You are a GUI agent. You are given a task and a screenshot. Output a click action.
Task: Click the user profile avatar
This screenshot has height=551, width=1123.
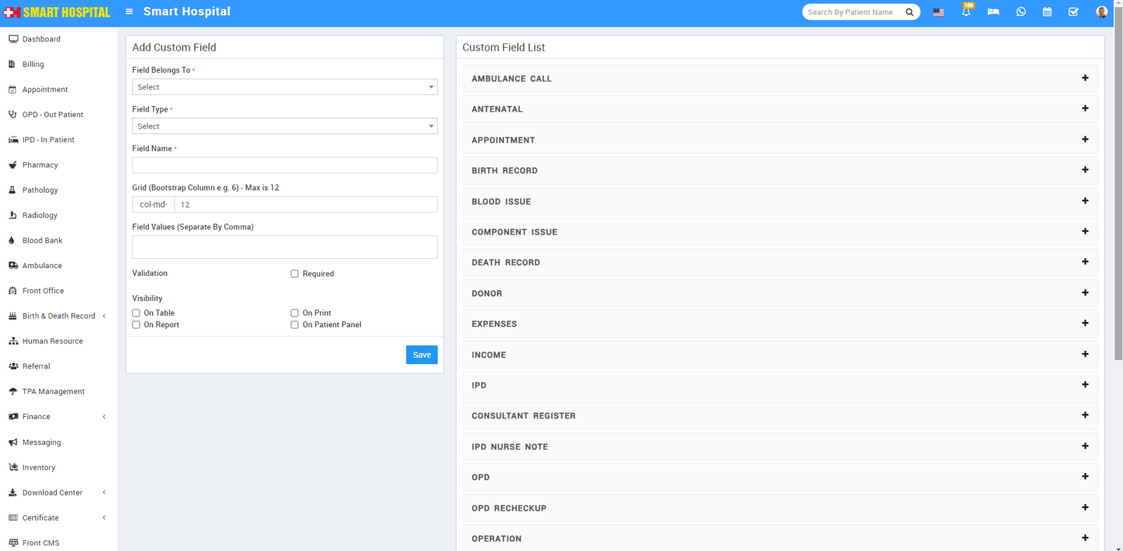pos(1101,12)
